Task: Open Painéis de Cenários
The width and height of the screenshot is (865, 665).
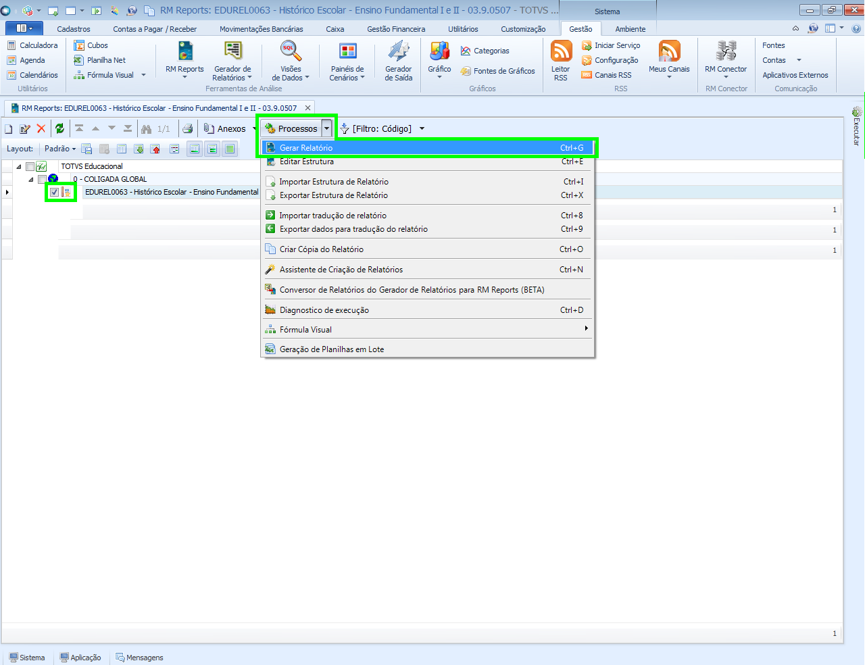Action: [347, 61]
